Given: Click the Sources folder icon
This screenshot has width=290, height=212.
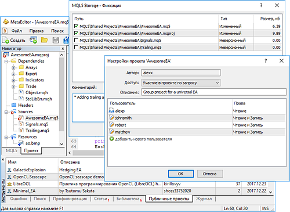Looking at the screenshot, I should pyautogui.click(x=13, y=112).
